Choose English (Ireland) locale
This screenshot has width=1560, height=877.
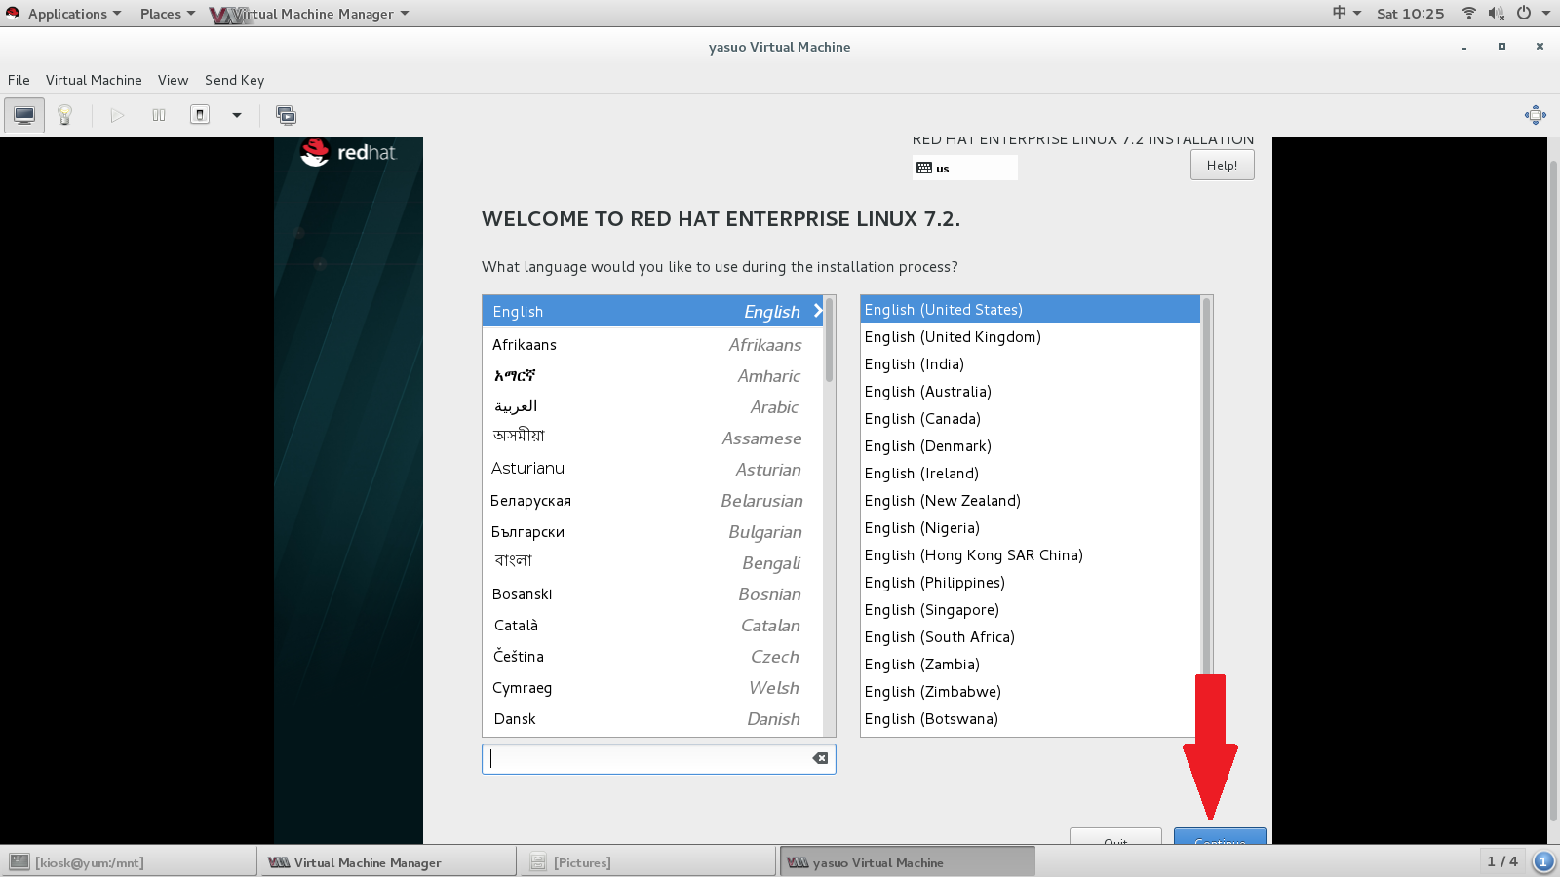pyautogui.click(x=1031, y=474)
